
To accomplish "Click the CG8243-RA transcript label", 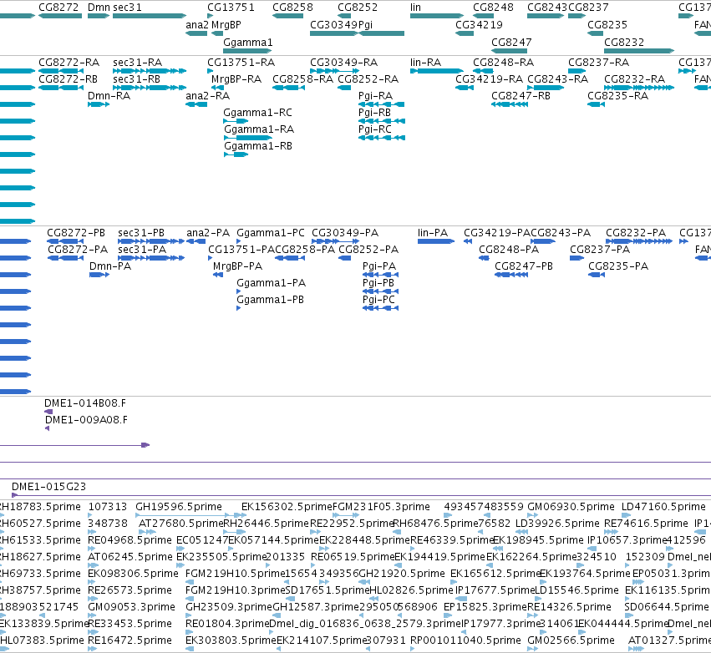I will [x=558, y=78].
